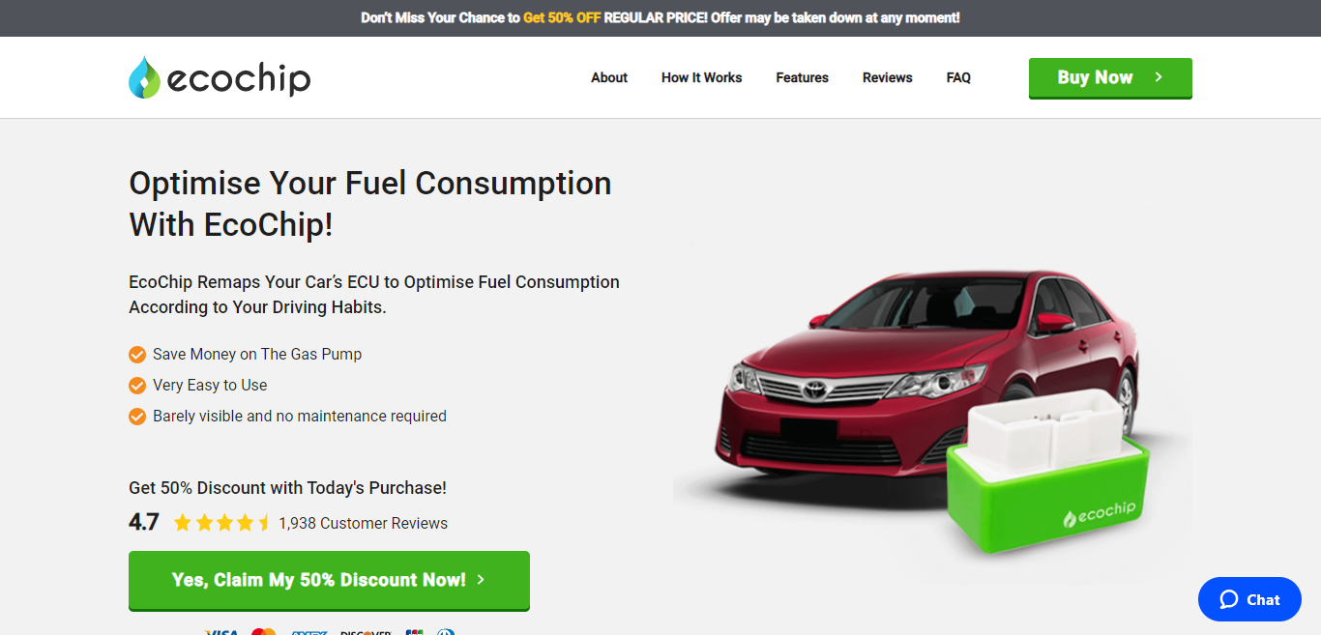Navigate to Reviews in the header
This screenshot has height=635, width=1321.
tap(887, 77)
